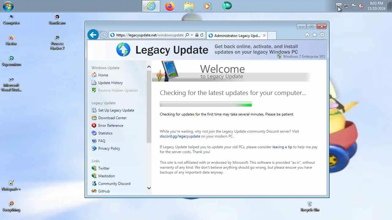Screen dimensions: 392x220
Task: Select the Microsoft Visual Studio desktop icon
Action: 11,85
